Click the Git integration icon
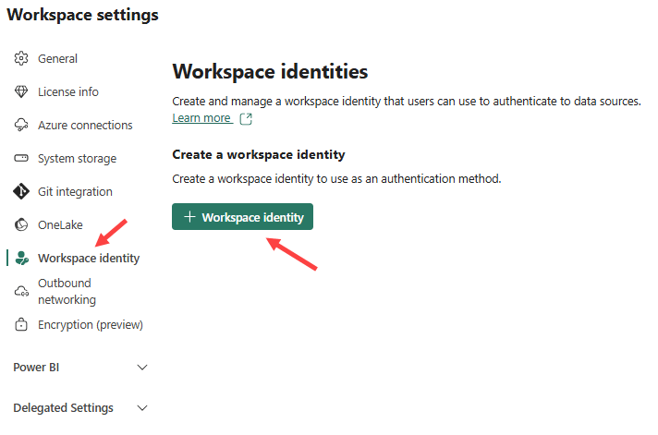This screenshot has width=658, height=435. 21,191
